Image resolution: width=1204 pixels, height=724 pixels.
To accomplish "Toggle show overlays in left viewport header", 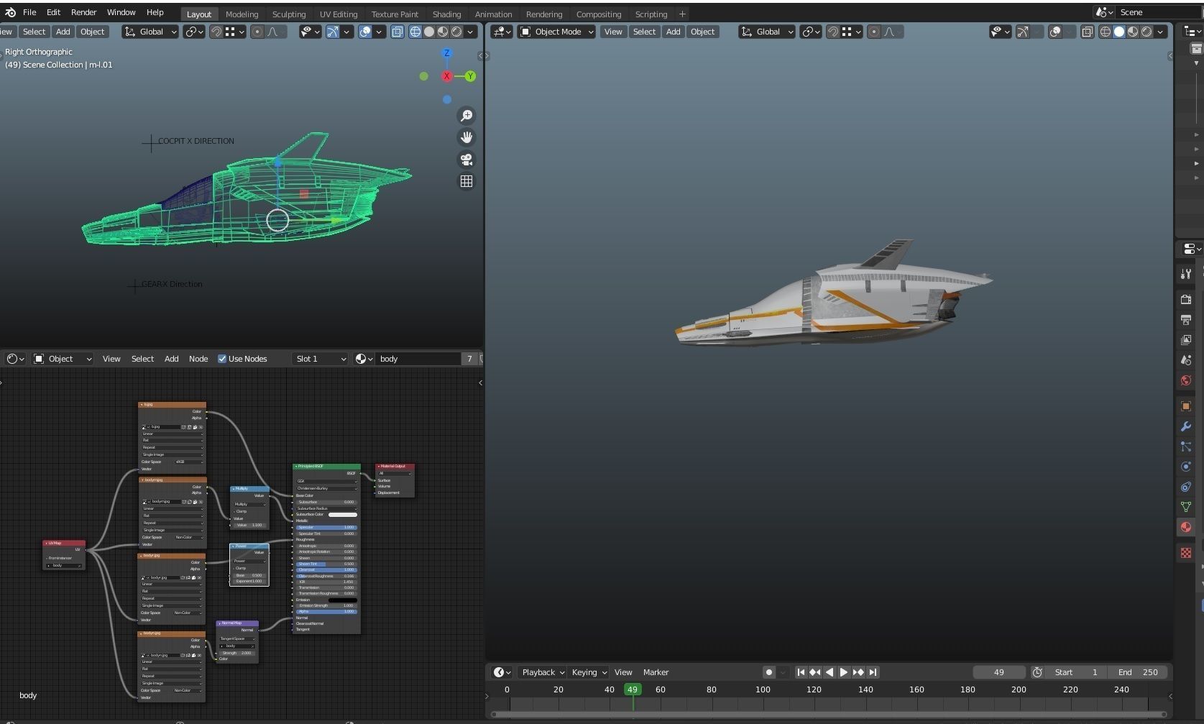I will tap(365, 32).
